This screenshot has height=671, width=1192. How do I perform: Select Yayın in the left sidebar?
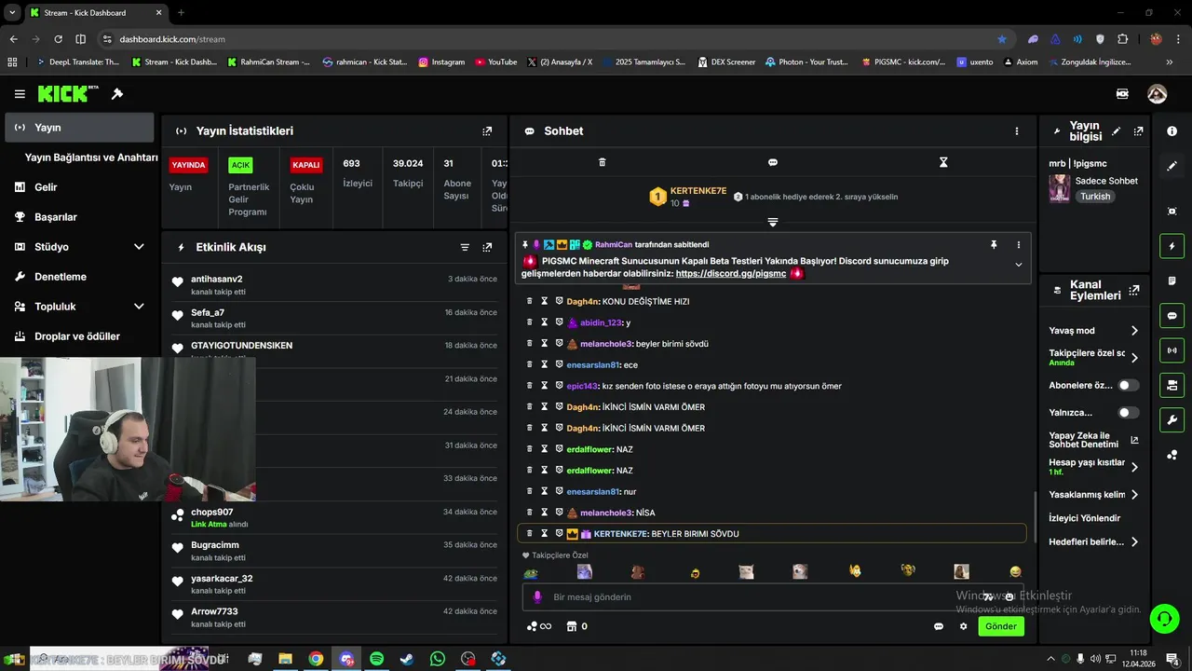[79, 128]
